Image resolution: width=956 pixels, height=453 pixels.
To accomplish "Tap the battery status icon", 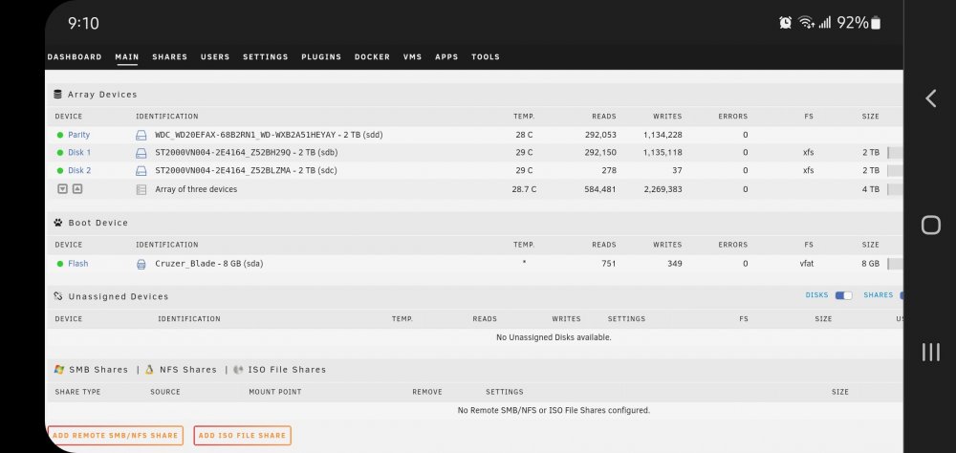I will click(876, 23).
